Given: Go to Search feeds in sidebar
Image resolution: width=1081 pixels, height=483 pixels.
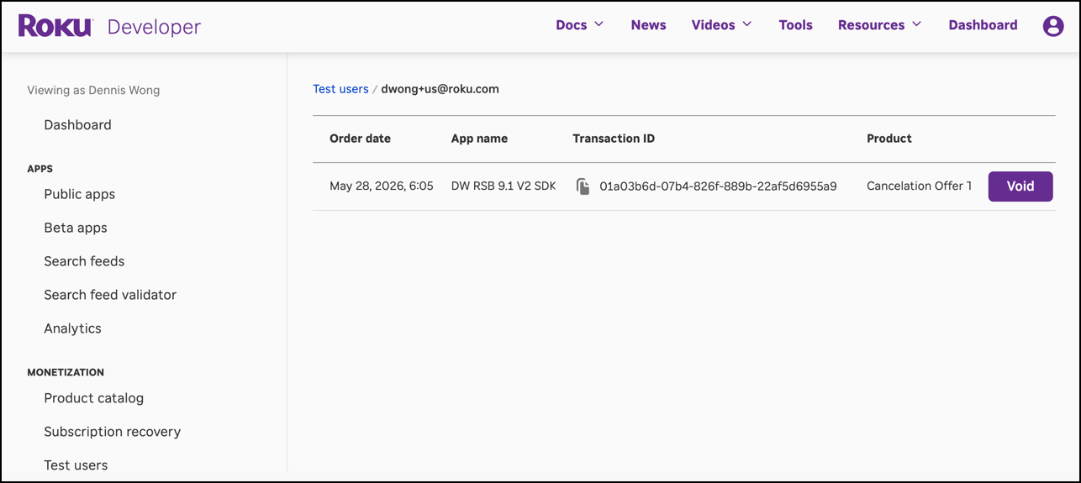Looking at the screenshot, I should tap(84, 261).
